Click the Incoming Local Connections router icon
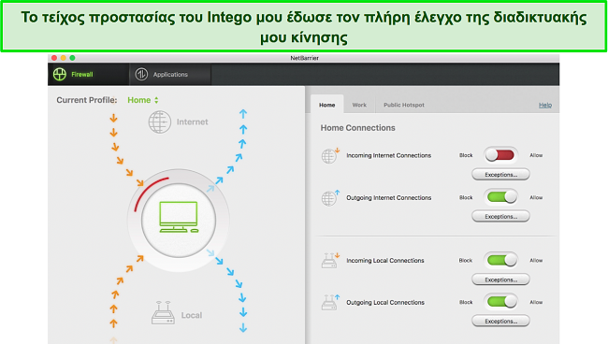This screenshot has width=608, height=344. pos(330,260)
